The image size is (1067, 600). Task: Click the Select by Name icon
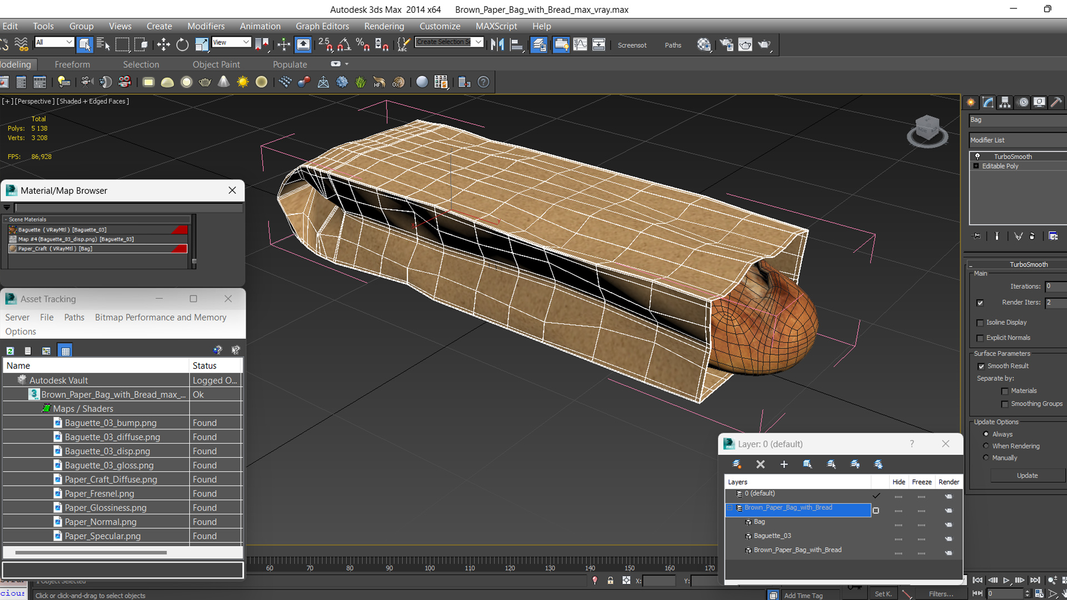coord(103,45)
